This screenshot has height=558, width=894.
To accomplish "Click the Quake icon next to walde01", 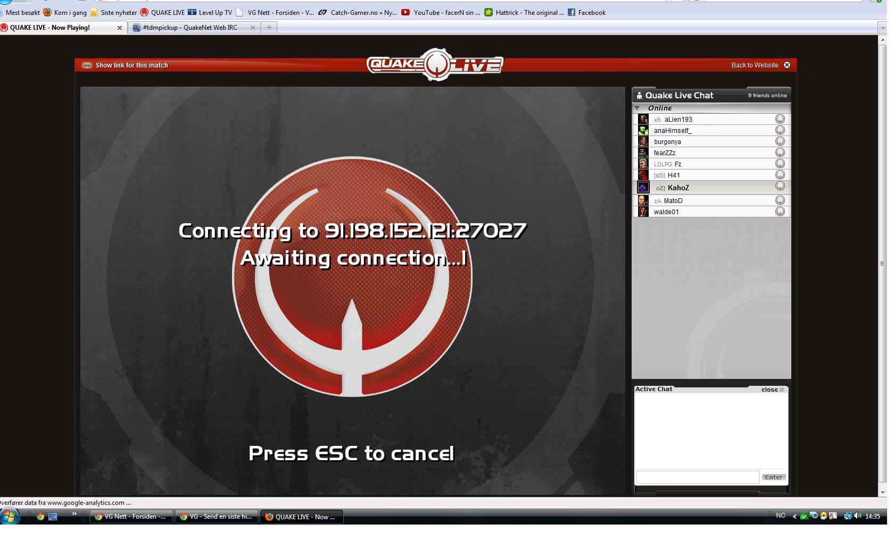I will [x=780, y=212].
